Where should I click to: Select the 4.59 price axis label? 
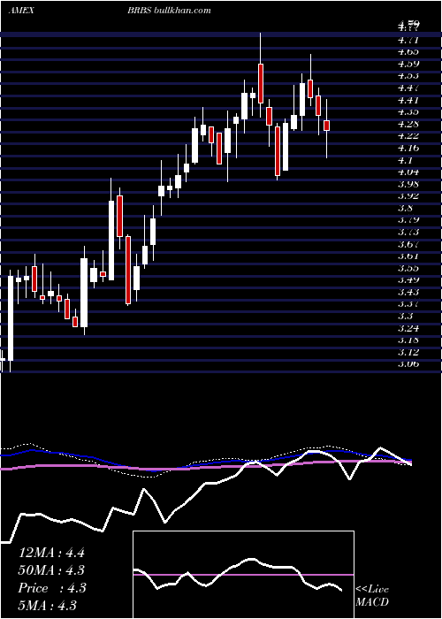coord(408,64)
